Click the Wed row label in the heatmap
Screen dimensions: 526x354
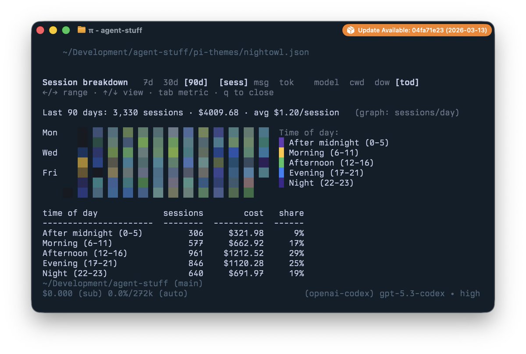[50, 153]
